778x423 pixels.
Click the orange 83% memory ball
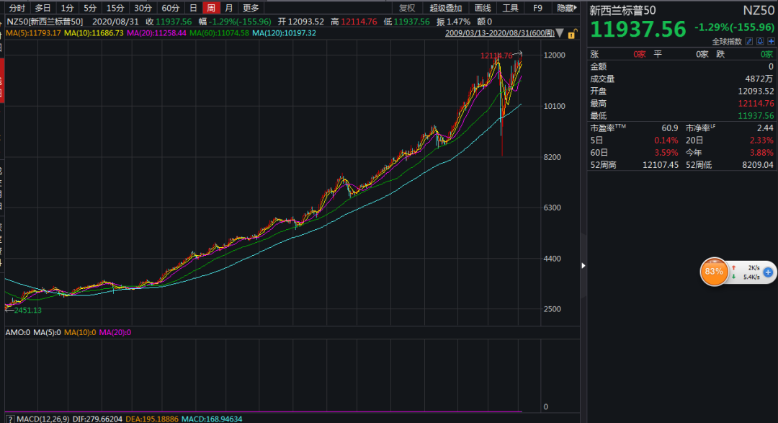pyautogui.click(x=713, y=272)
